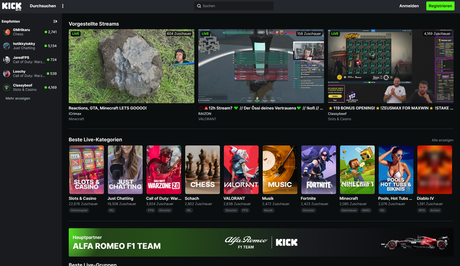This screenshot has height=266, width=460.
Task: Open GMHikaru's channel avatar in sidebar
Action: pyautogui.click(x=7, y=31)
